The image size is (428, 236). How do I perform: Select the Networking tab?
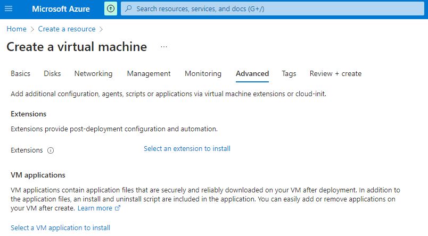pos(93,74)
